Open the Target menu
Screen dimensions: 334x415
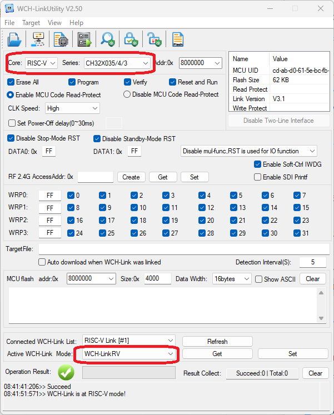[31, 23]
